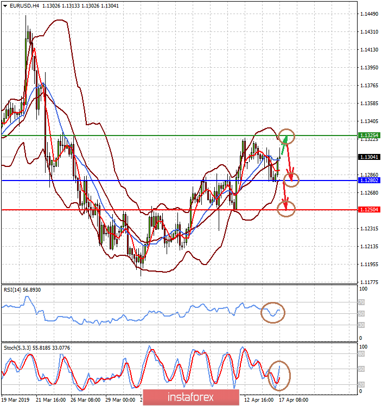This screenshot has width=382, height=406.
Task: Click the 1.12315 price axis value
Action: point(370,228)
